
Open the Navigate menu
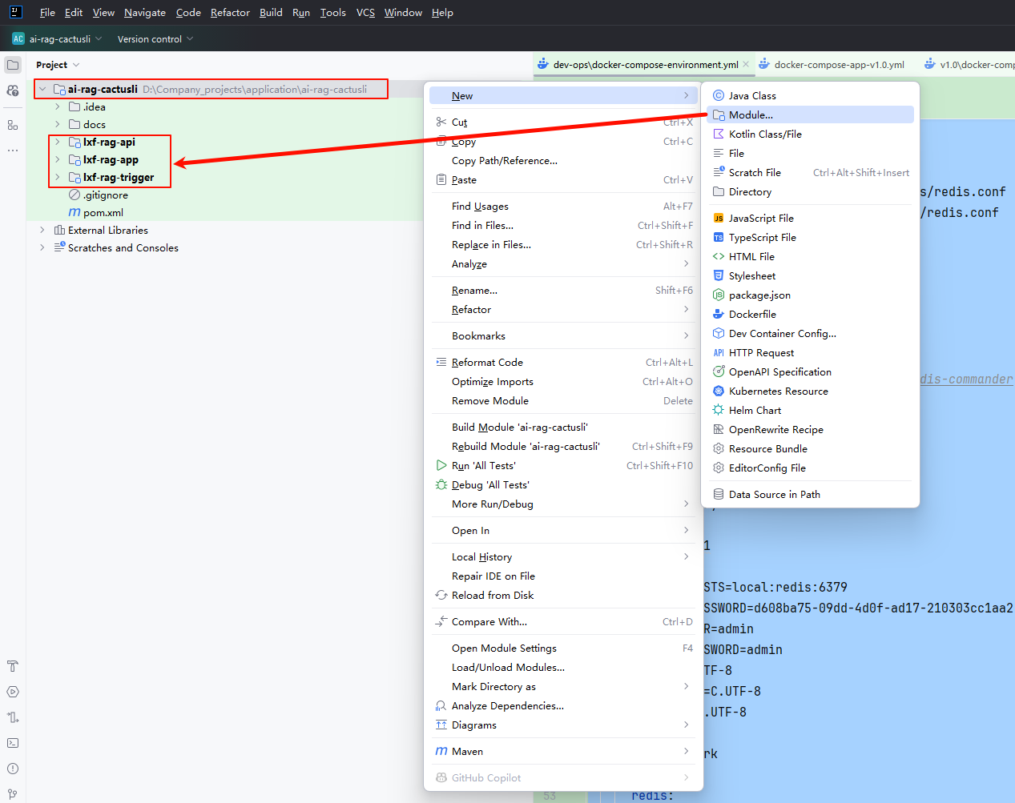coord(145,12)
